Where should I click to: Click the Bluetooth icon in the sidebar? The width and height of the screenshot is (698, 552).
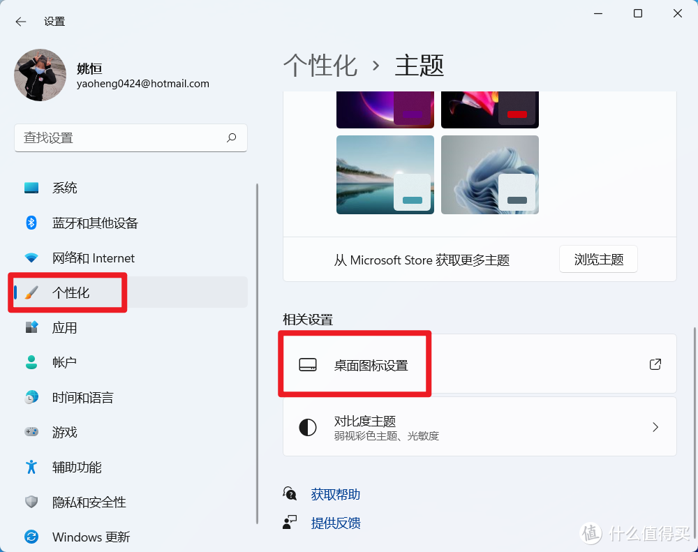pyautogui.click(x=31, y=223)
